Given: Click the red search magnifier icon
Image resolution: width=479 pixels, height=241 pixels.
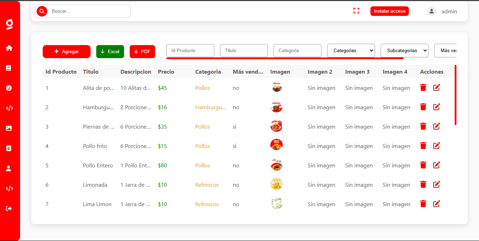Looking at the screenshot, I should pyautogui.click(x=42, y=11).
